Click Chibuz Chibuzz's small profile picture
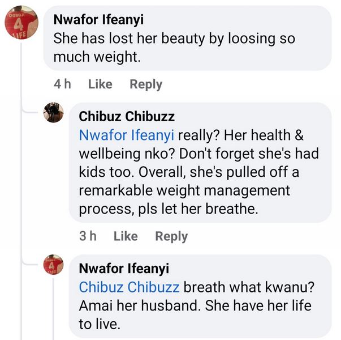Screen dimensions: 341x340 click(53, 113)
